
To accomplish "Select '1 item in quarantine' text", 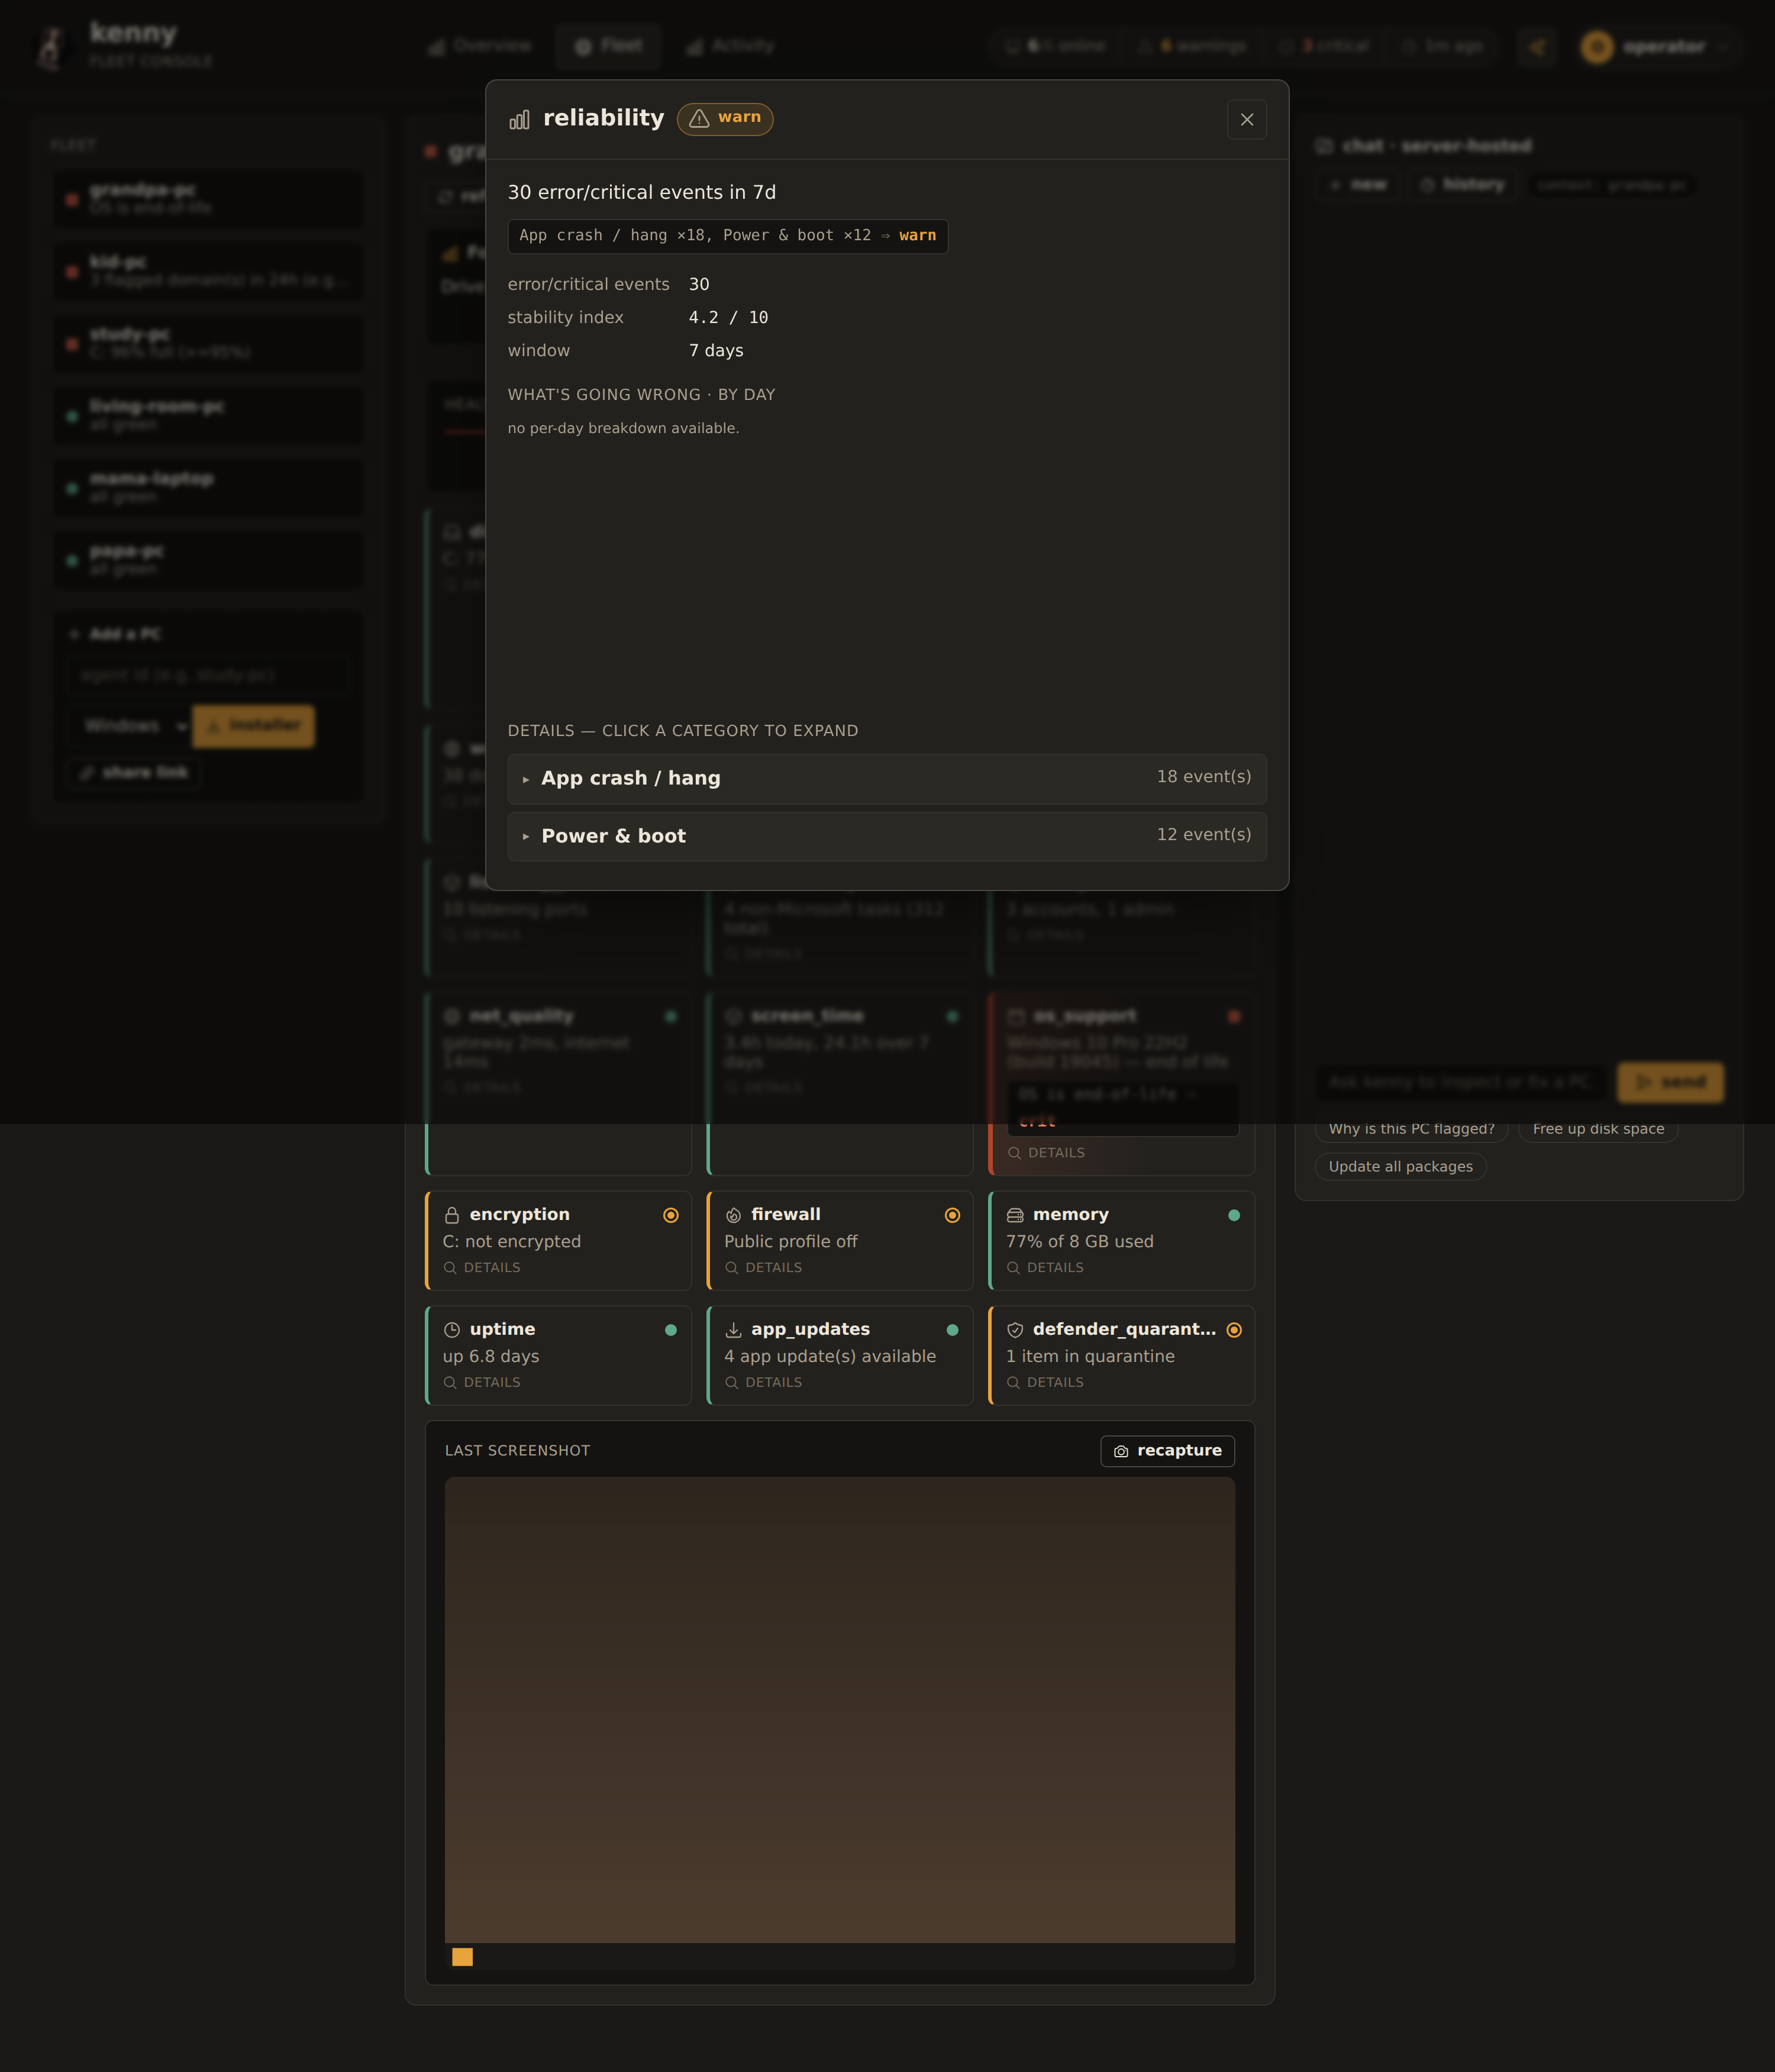I will pyautogui.click(x=1090, y=1356).
